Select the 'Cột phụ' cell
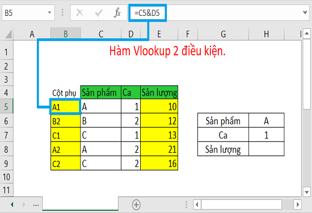This screenshot has height=213, width=312. 65,92
